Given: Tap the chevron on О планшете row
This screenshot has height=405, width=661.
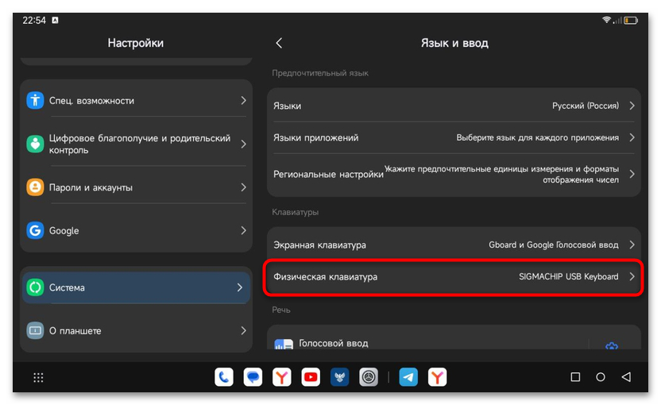Looking at the screenshot, I should click(x=243, y=331).
